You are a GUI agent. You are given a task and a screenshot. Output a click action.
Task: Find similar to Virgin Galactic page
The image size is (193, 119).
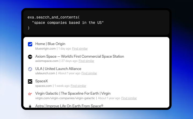129,98
